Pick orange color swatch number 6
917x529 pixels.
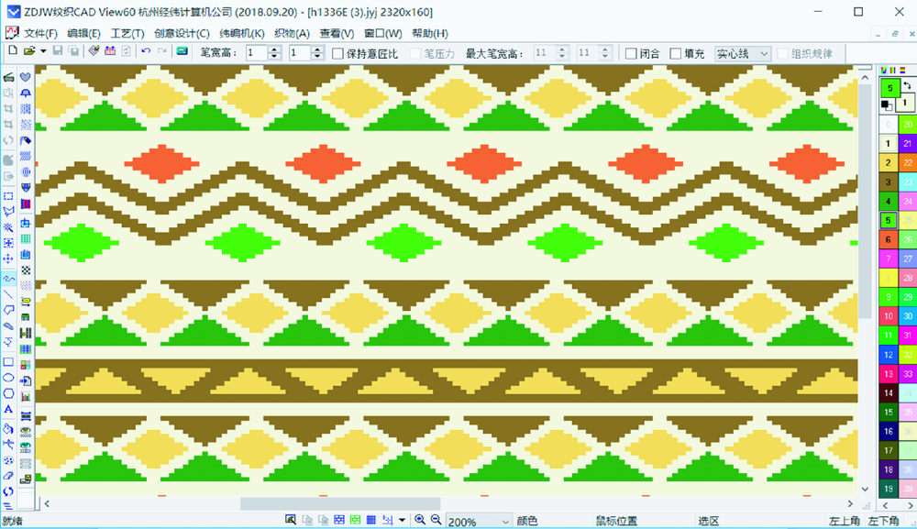coord(888,239)
